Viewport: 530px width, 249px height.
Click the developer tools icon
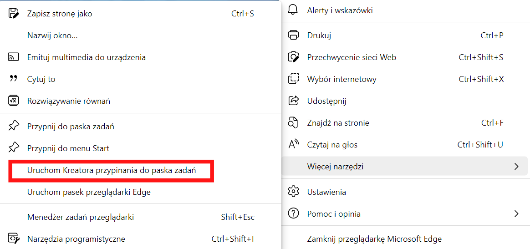click(x=13, y=239)
